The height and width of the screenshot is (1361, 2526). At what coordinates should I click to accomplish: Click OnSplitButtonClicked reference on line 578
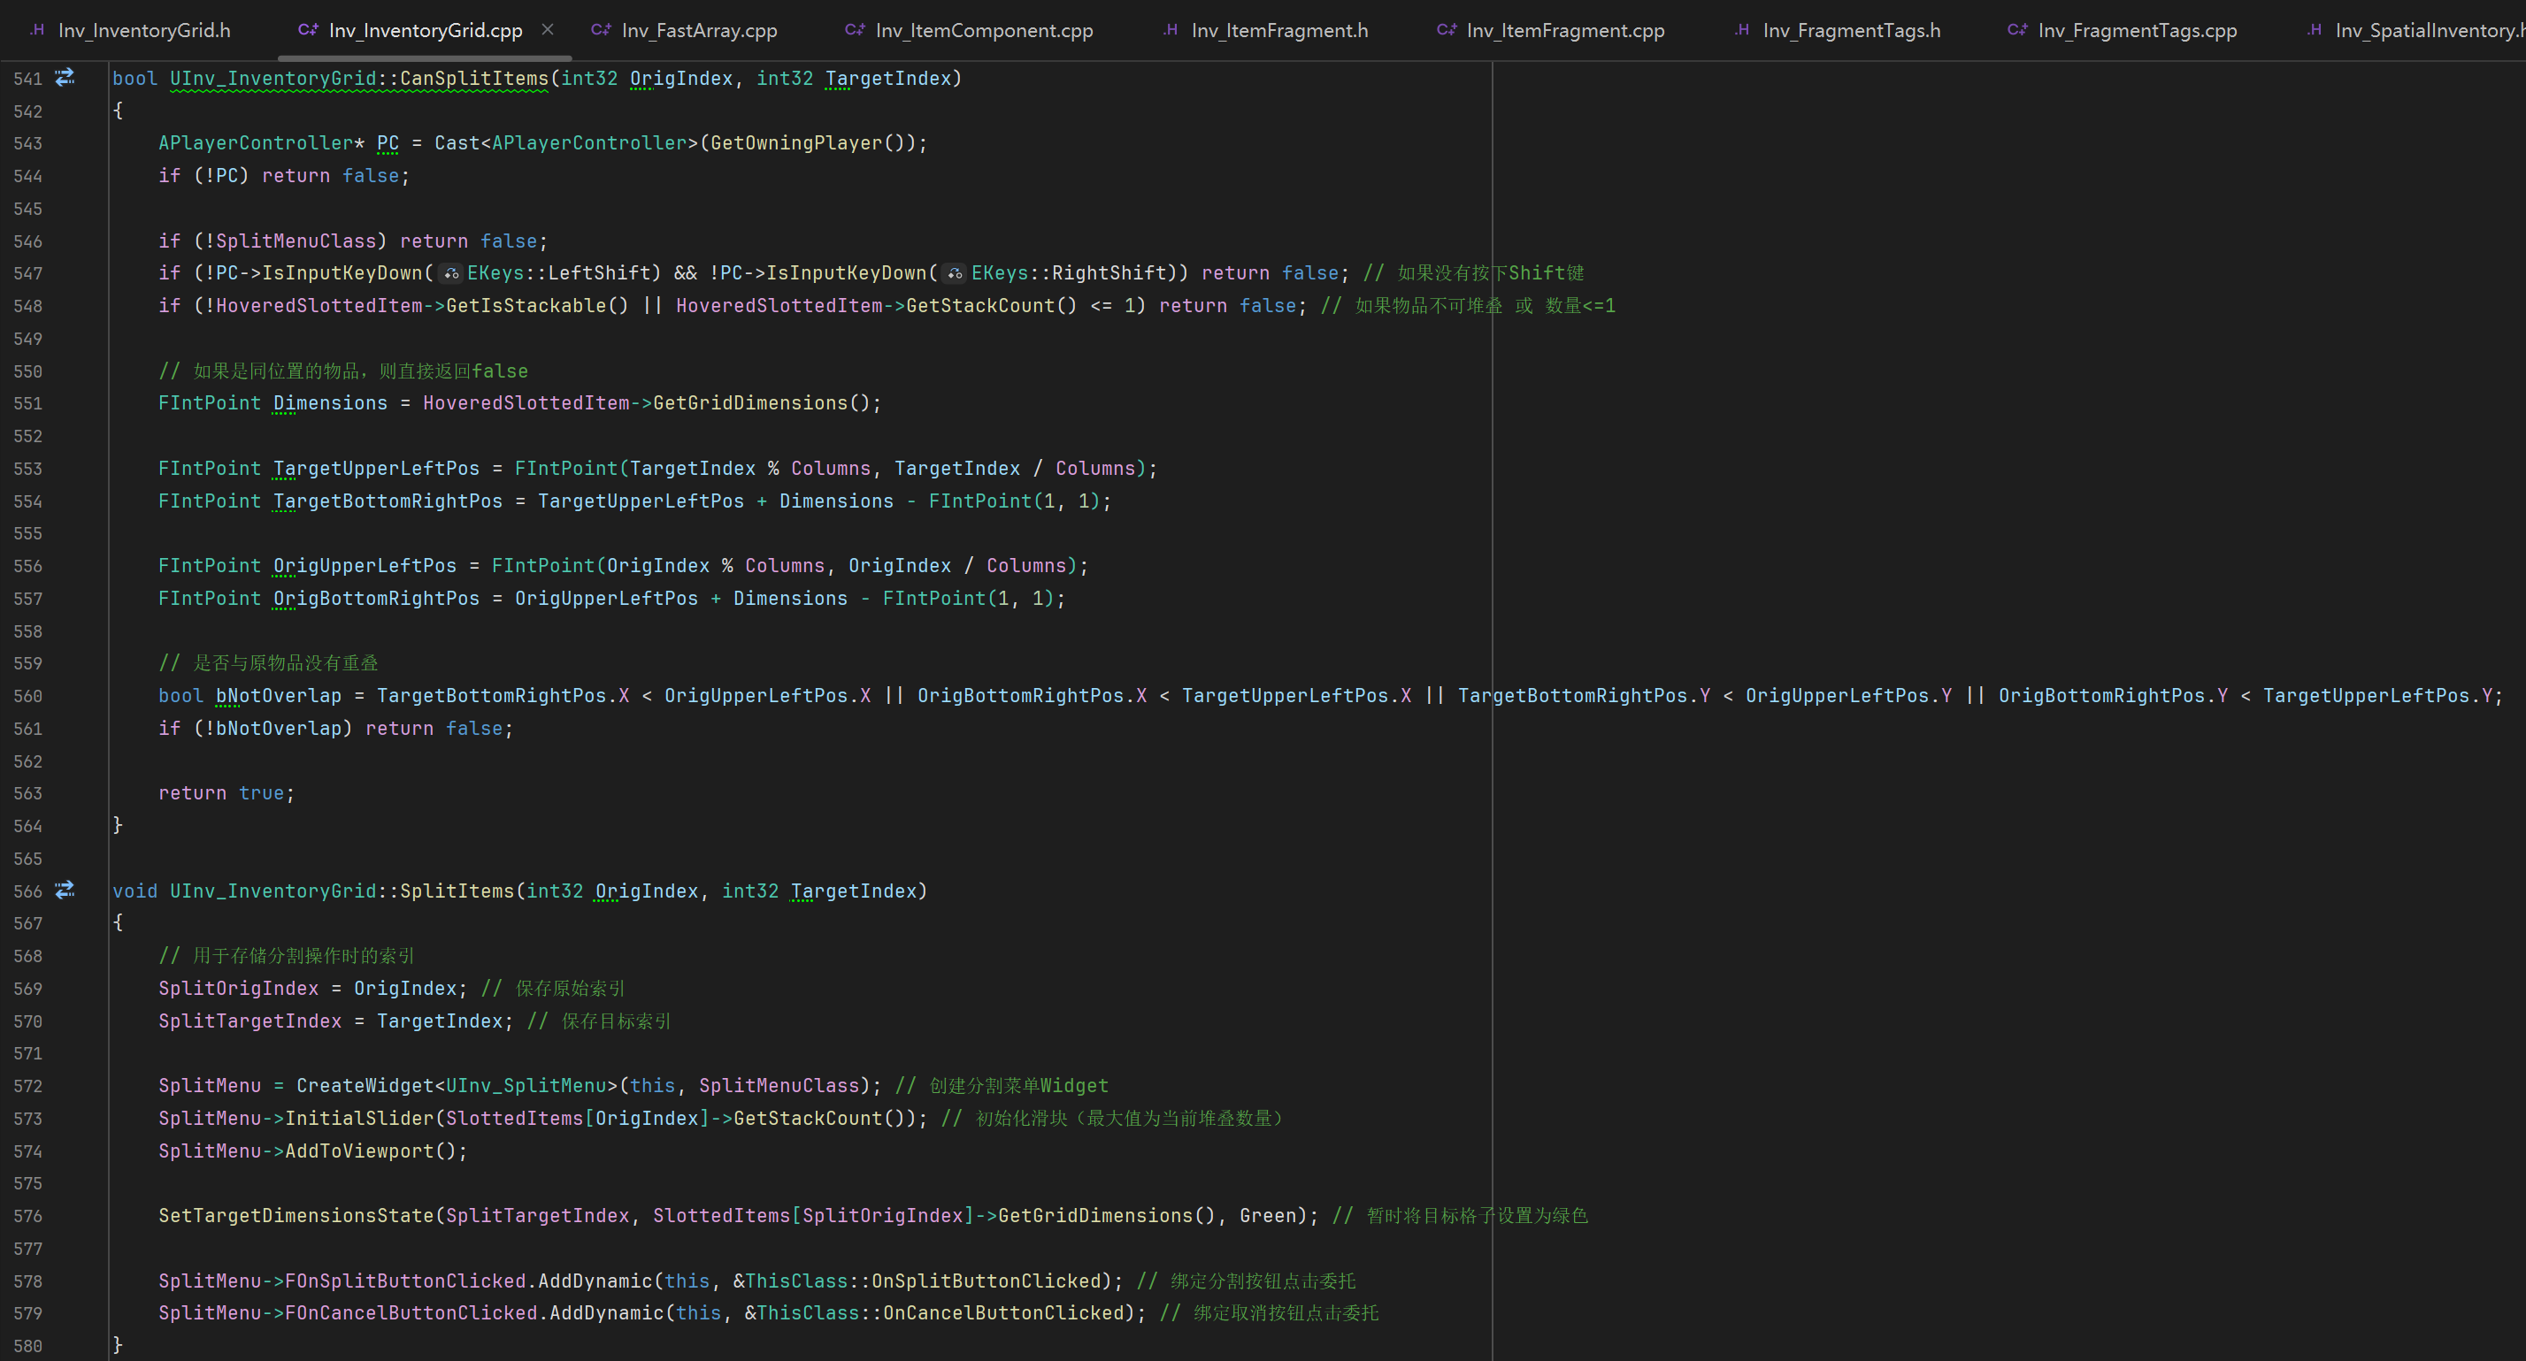[986, 1281]
